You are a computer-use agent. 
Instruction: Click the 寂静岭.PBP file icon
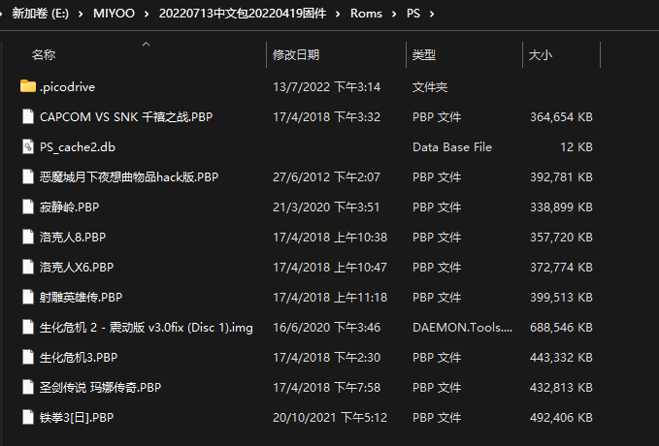pos(27,207)
